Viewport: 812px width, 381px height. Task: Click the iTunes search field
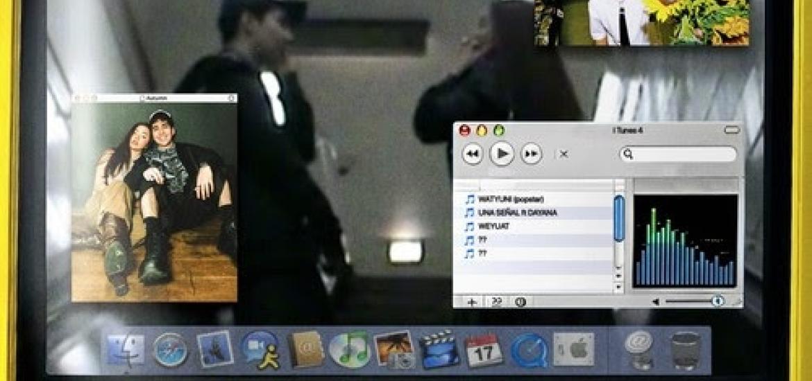click(x=678, y=154)
